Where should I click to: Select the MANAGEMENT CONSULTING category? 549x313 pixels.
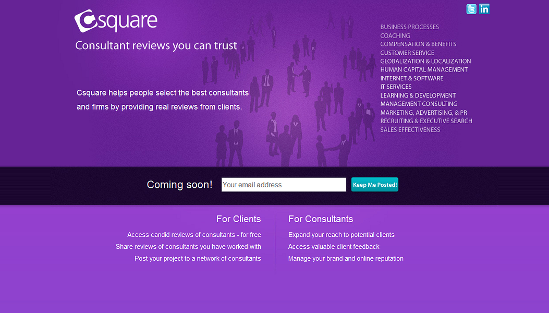pyautogui.click(x=419, y=104)
